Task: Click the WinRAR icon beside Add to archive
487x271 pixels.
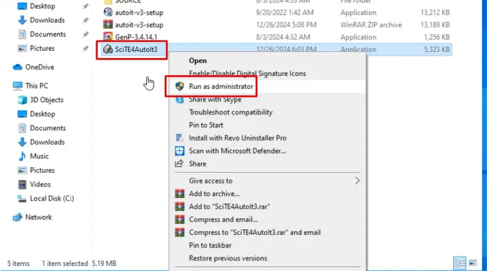Action: pos(180,193)
